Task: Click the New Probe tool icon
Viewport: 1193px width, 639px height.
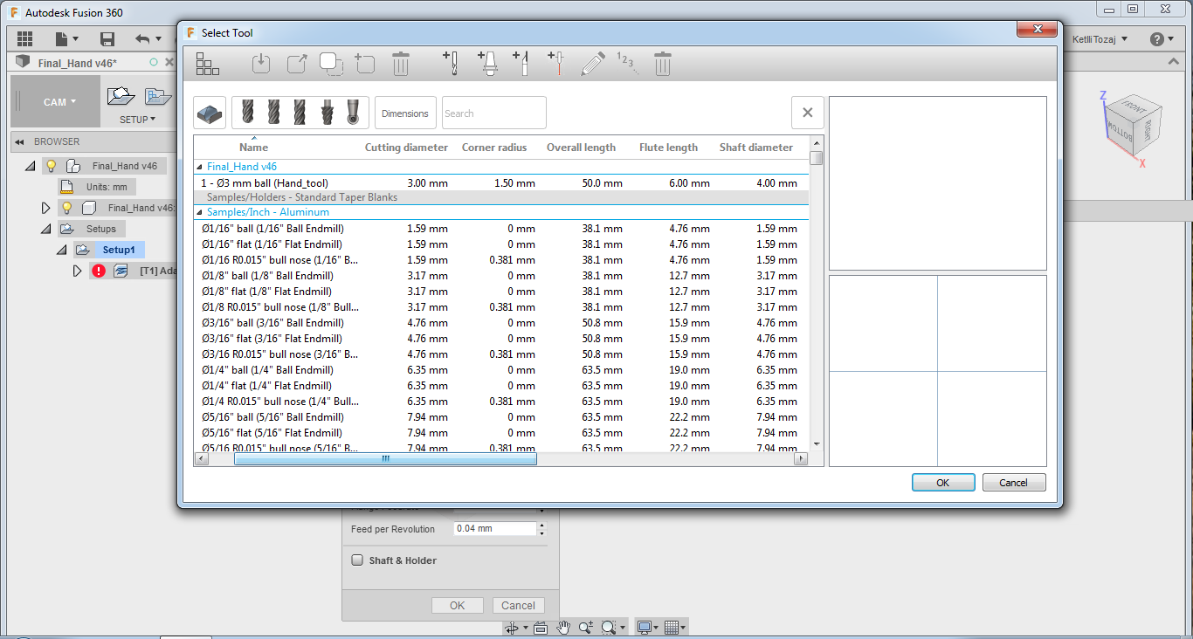Action: pyautogui.click(x=555, y=64)
